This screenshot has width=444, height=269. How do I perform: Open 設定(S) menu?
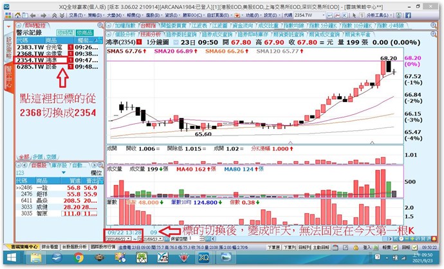click(270, 15)
